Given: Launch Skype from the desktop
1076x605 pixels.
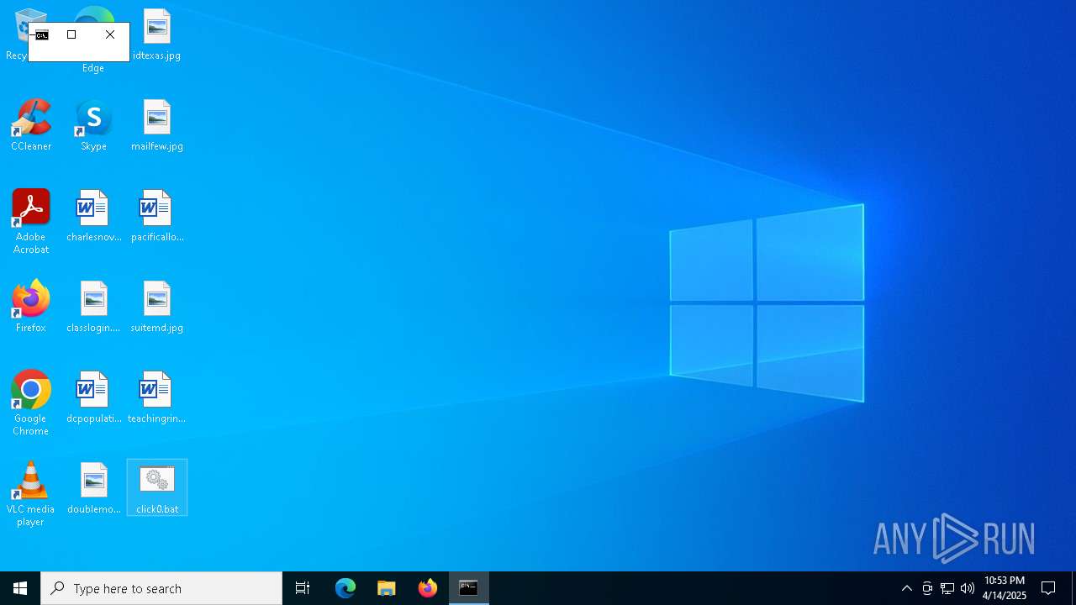Looking at the screenshot, I should click(x=93, y=126).
